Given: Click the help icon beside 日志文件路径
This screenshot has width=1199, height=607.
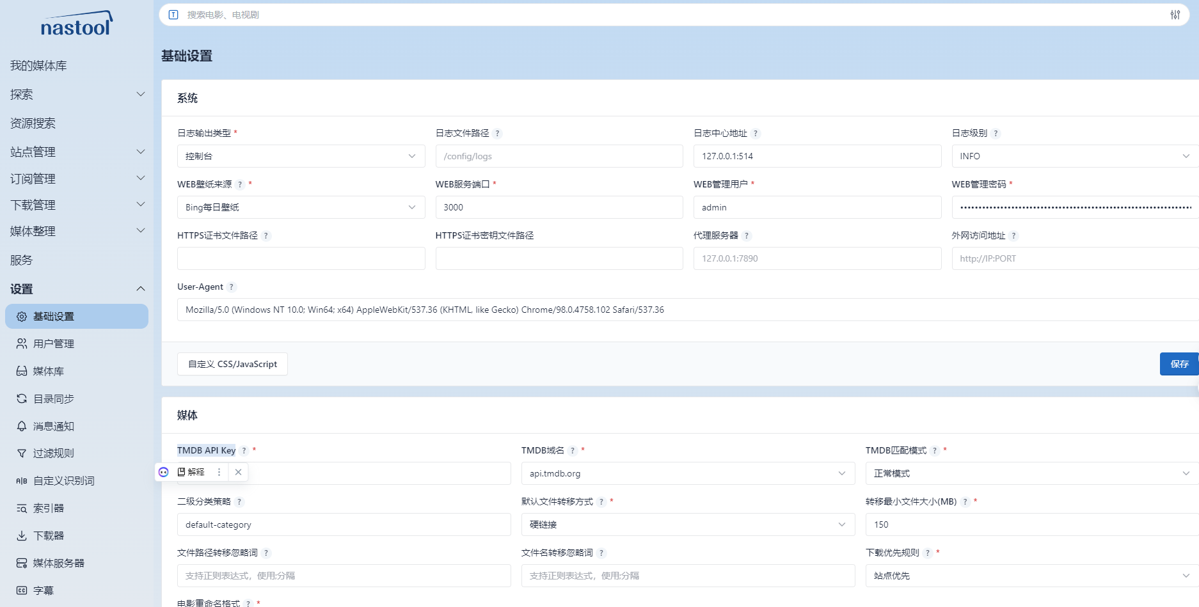Looking at the screenshot, I should coord(498,134).
